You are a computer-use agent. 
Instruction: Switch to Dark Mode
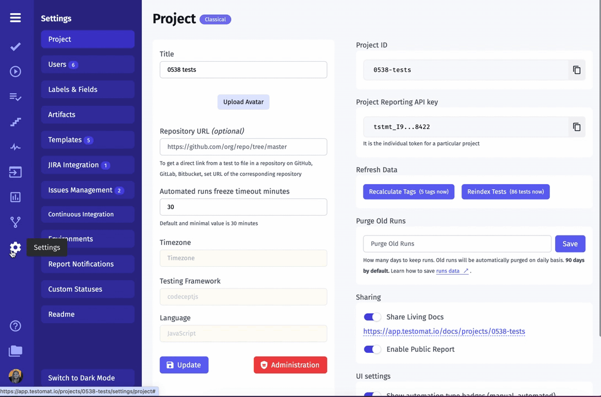point(88,378)
